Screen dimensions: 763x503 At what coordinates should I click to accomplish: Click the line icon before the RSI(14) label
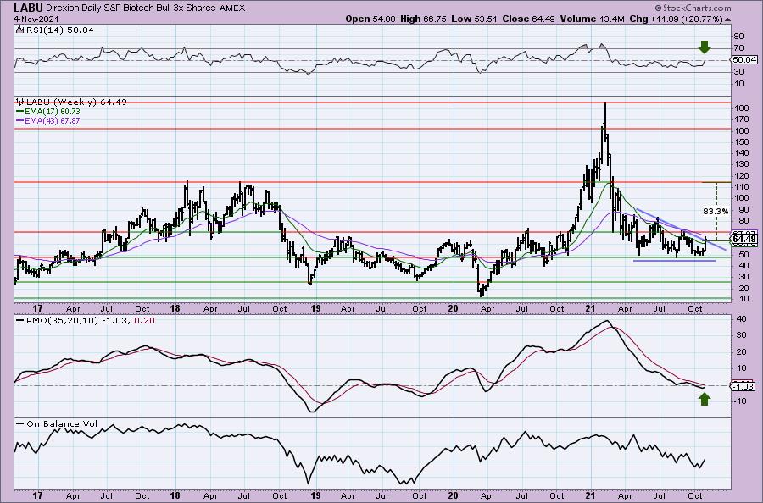point(19,30)
